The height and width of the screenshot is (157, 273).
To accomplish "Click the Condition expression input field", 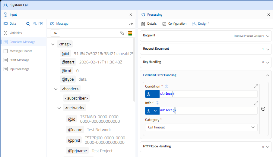I will coord(208,94).
